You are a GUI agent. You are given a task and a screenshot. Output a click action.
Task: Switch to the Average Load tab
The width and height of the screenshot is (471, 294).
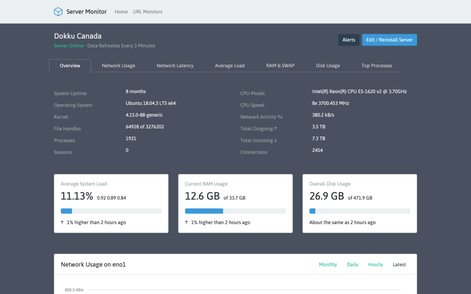(x=230, y=66)
